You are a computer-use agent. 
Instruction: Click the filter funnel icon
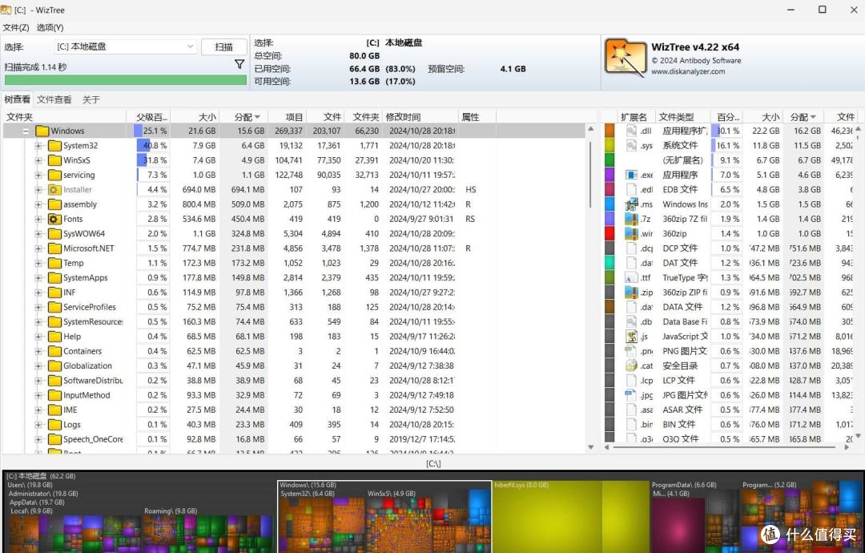tap(239, 65)
